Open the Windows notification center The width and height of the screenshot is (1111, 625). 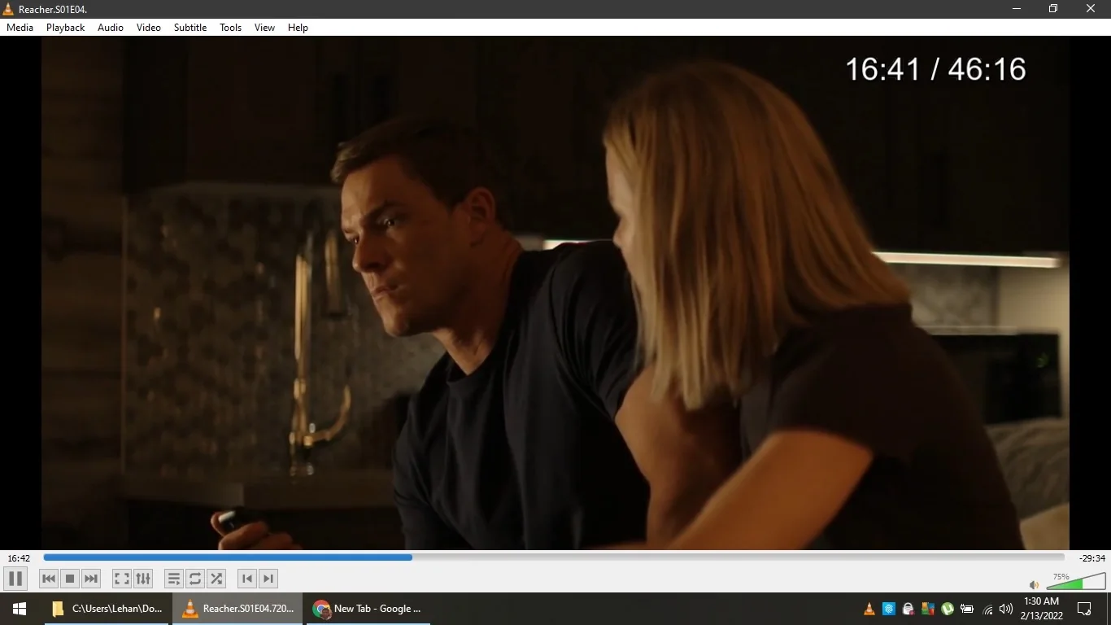pyautogui.click(x=1084, y=609)
